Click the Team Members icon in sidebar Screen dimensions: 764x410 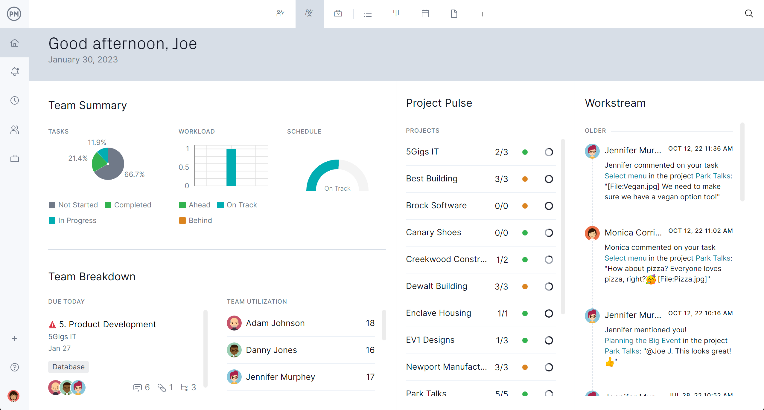(14, 129)
